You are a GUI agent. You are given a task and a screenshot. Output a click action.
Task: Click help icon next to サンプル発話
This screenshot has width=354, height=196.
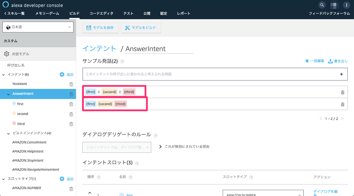[122, 62]
